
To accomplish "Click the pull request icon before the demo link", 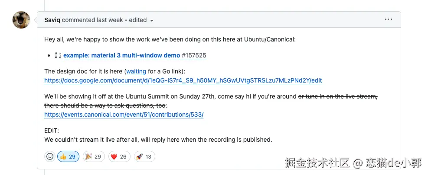I will pyautogui.click(x=58, y=55).
